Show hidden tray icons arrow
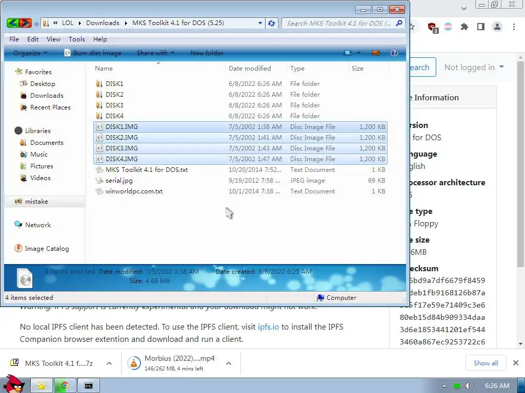This screenshot has width=525, height=393. tap(445, 386)
